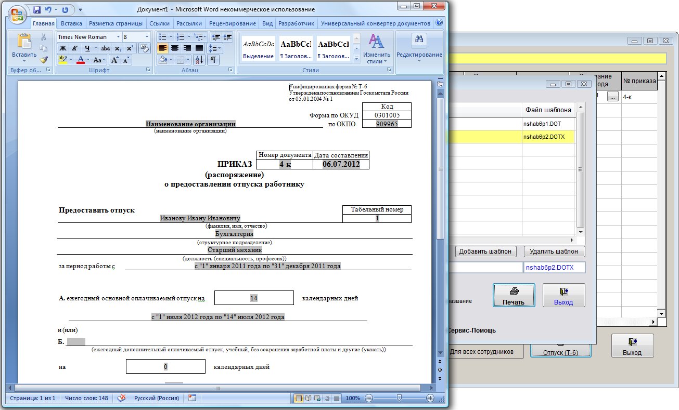Toggle bold (Ж) formatting
The width and height of the screenshot is (679, 410).
(x=62, y=48)
